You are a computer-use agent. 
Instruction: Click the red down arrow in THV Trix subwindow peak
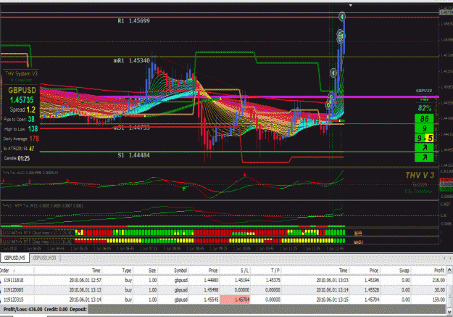(x=245, y=175)
